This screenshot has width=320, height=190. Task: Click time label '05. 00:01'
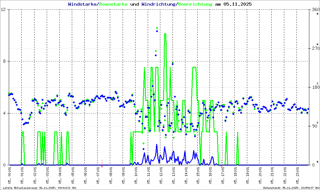point(9,176)
